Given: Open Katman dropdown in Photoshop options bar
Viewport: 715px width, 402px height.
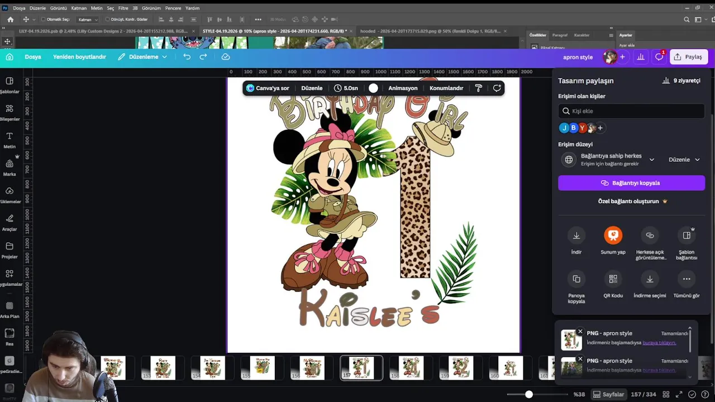Looking at the screenshot, I should click(x=88, y=20).
